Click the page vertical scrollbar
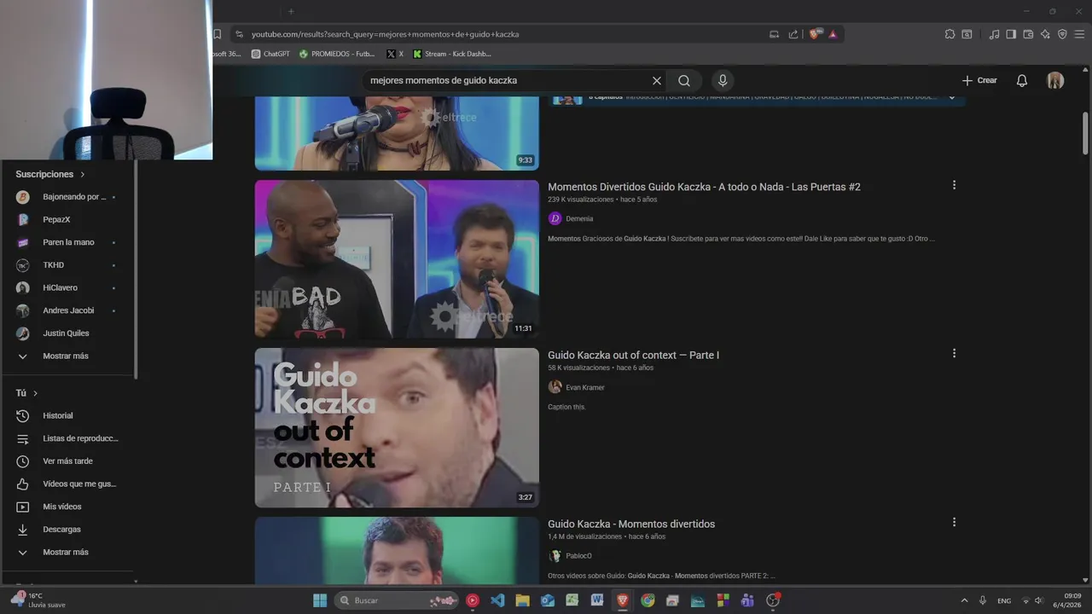 [x=1085, y=132]
